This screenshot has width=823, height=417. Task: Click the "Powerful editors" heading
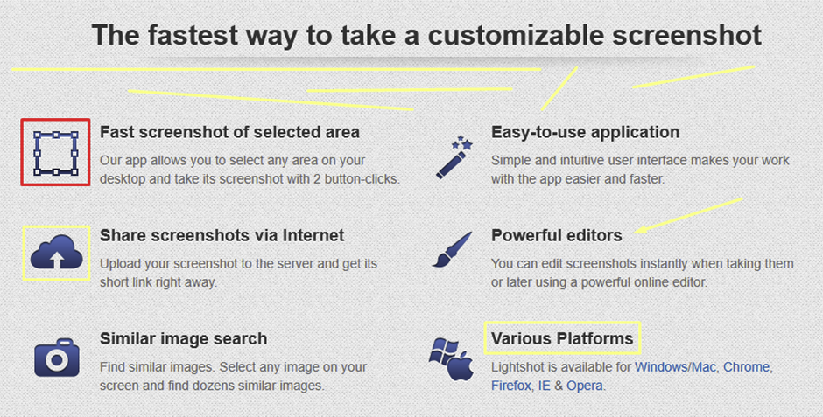click(556, 235)
